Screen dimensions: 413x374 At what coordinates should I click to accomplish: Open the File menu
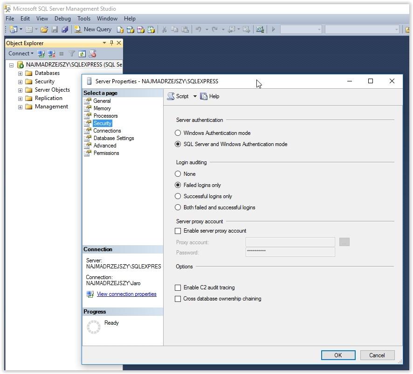click(x=10, y=19)
